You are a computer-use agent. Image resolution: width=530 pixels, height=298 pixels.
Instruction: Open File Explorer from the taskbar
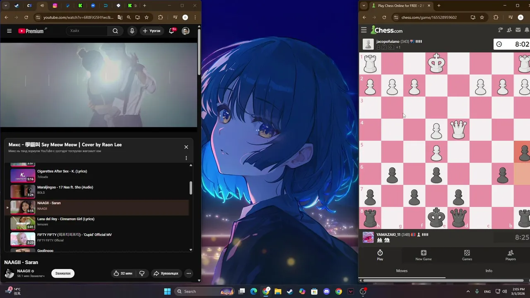tap(278, 291)
